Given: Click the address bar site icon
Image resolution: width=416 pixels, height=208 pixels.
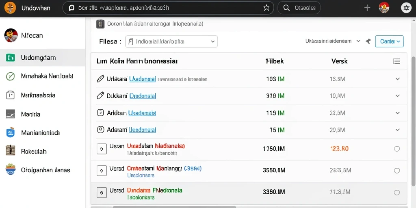Looking at the screenshot, I should coord(71,8).
